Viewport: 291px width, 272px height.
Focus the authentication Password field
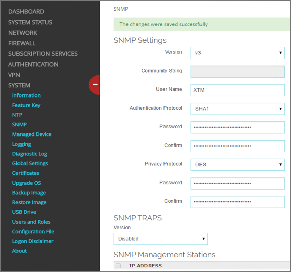(238, 127)
